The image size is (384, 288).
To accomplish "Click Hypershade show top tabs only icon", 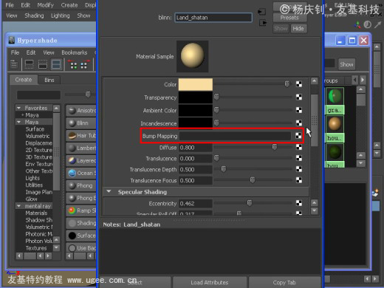I will [30, 64].
